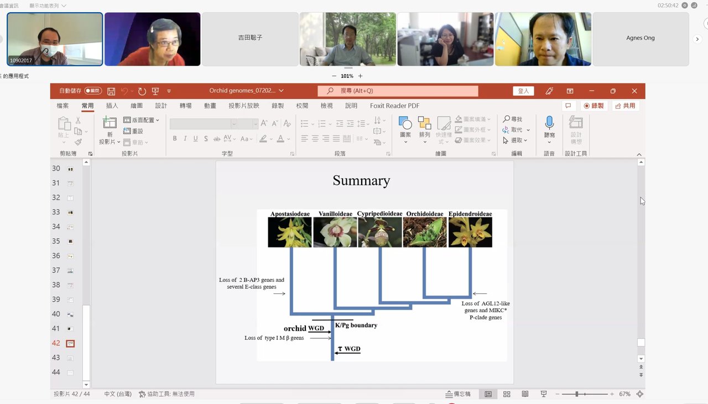
Task: Click the 登入 sign in button
Action: pos(523,91)
